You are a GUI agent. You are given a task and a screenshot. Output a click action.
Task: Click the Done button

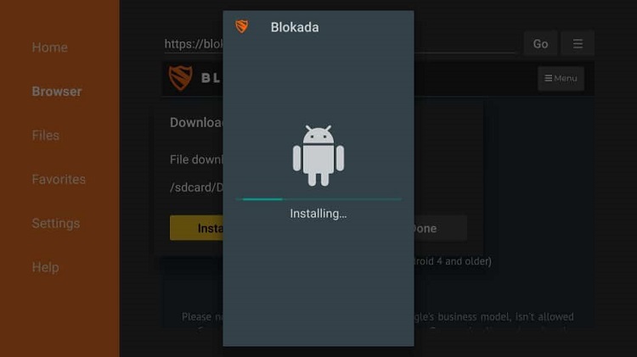coord(440,228)
